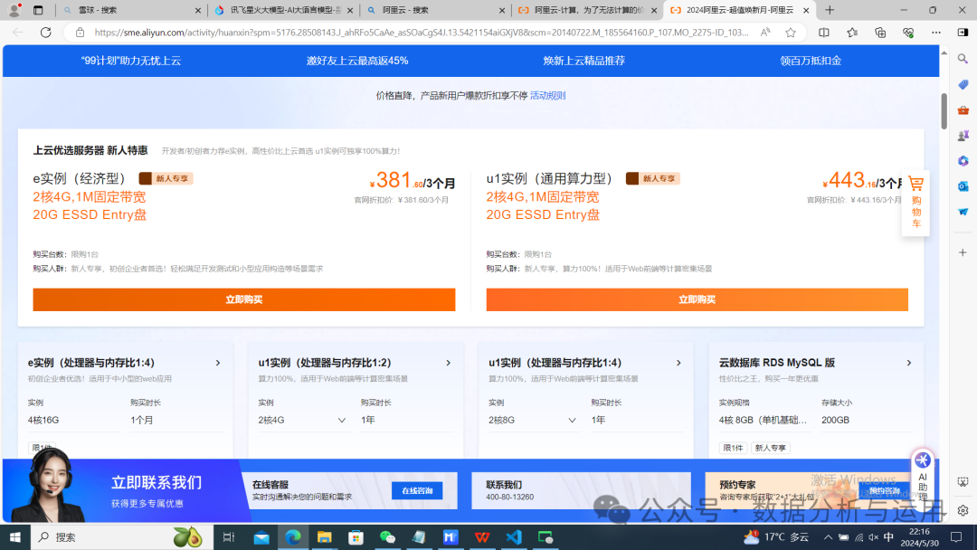This screenshot has height=550, width=977.
Task: Open sidebar settings gear icon
Action: click(963, 510)
